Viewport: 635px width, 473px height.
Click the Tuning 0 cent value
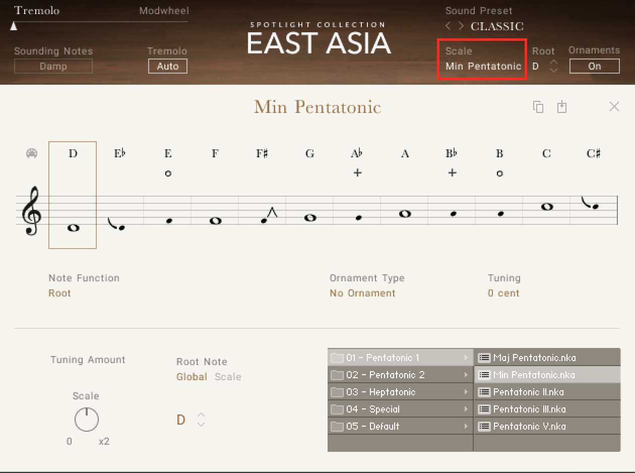coord(503,293)
